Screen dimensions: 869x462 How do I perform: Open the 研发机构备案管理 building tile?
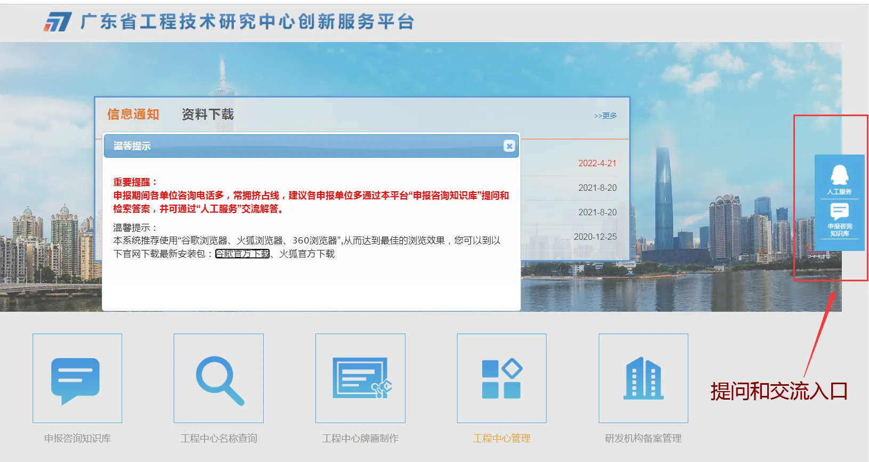pyautogui.click(x=643, y=378)
